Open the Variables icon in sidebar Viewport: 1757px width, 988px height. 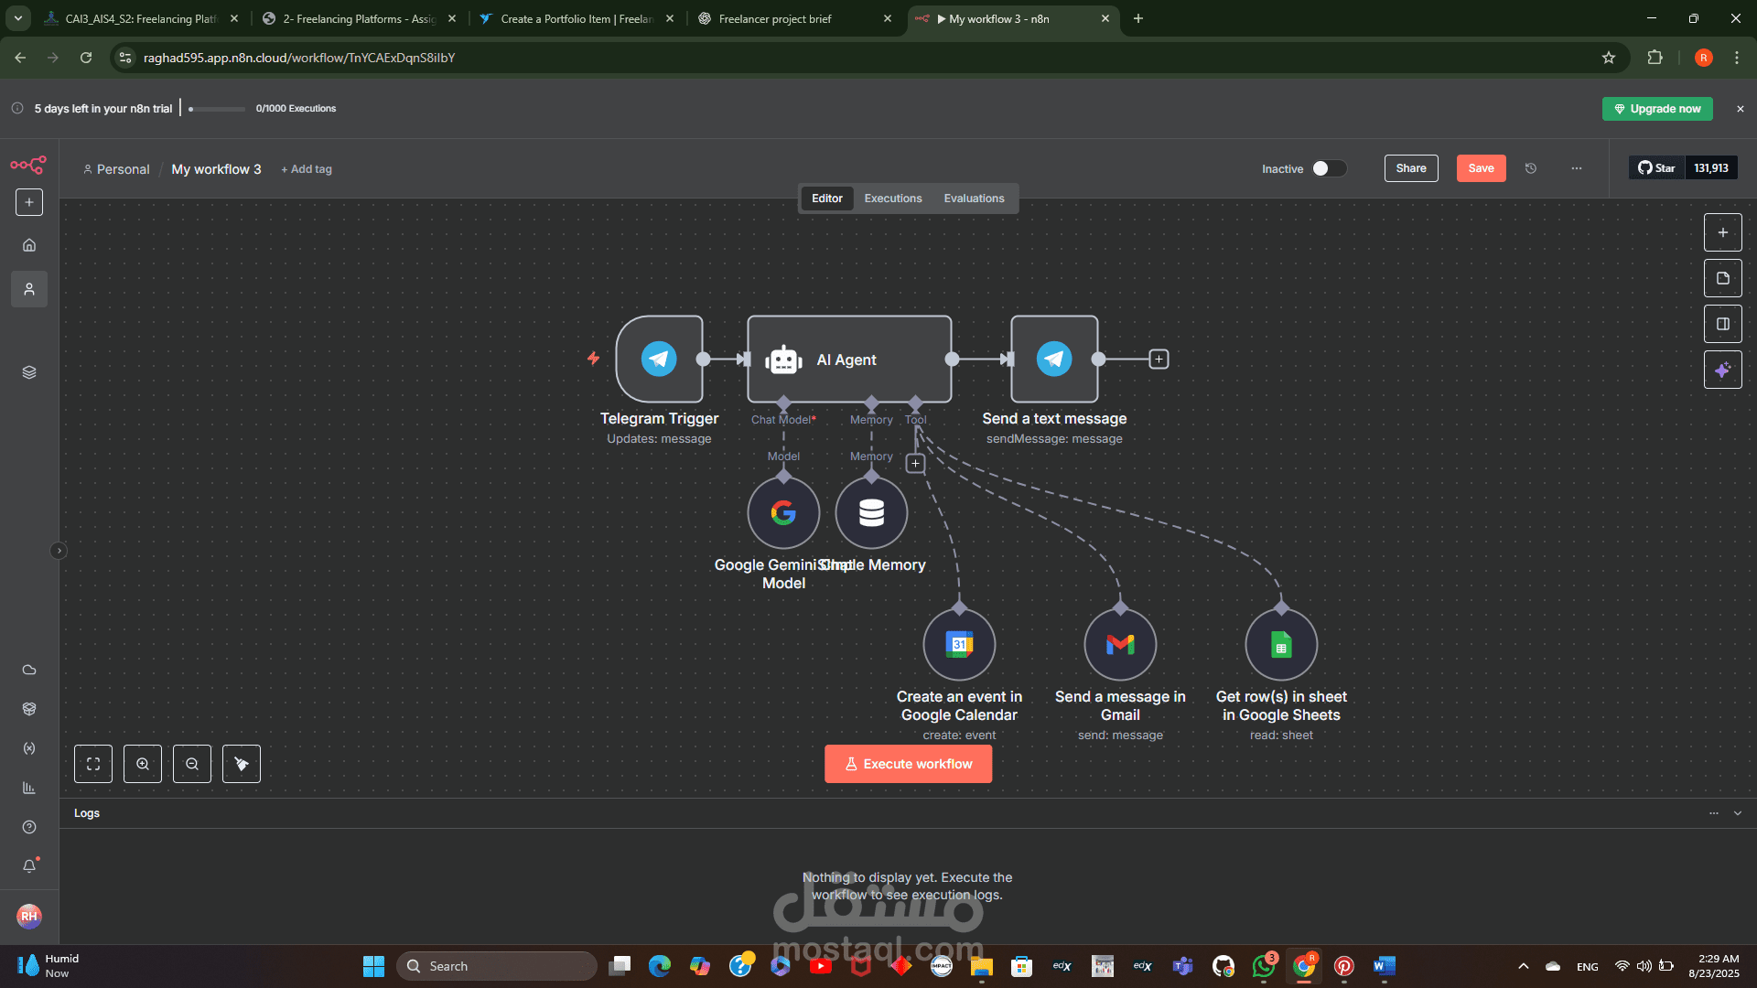[29, 748]
